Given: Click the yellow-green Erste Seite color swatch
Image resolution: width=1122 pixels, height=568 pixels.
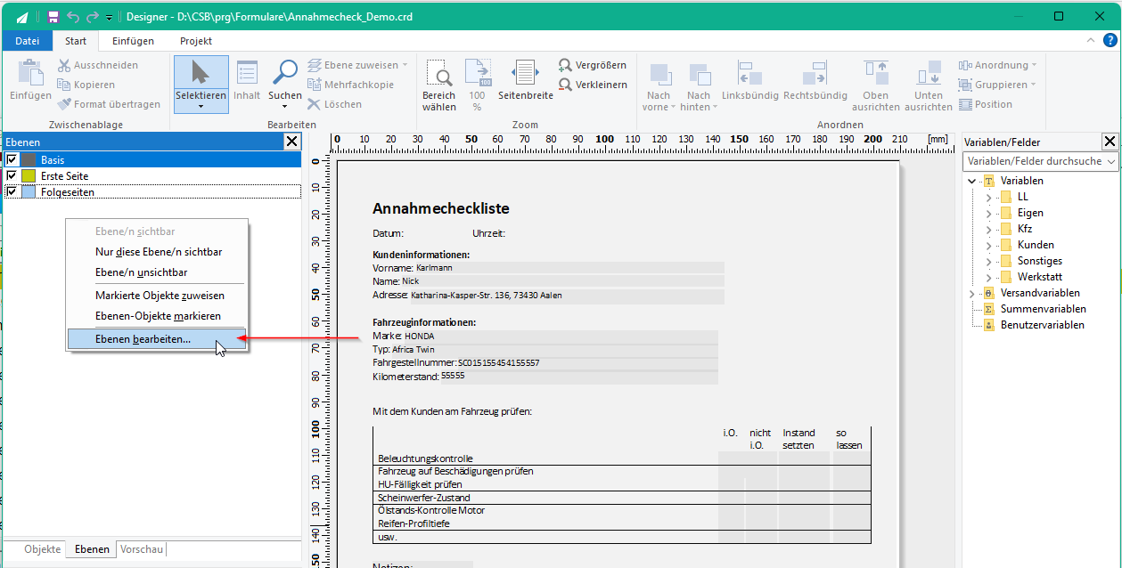Looking at the screenshot, I should tap(29, 176).
